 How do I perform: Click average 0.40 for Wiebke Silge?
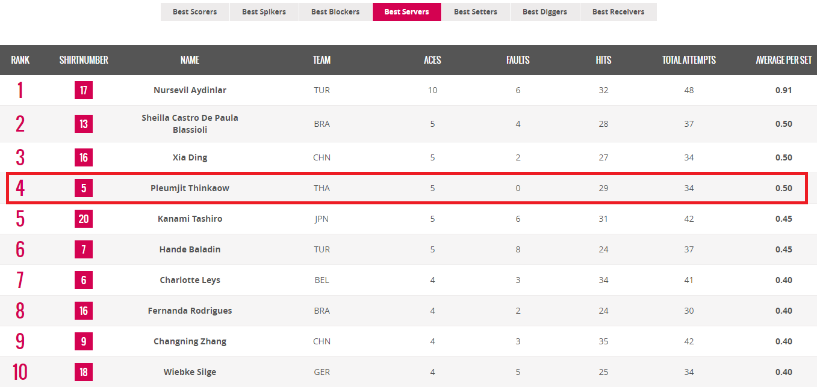coord(784,372)
